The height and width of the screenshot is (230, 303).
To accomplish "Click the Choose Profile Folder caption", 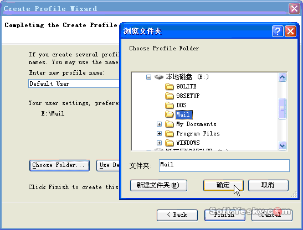I will tap(164, 48).
